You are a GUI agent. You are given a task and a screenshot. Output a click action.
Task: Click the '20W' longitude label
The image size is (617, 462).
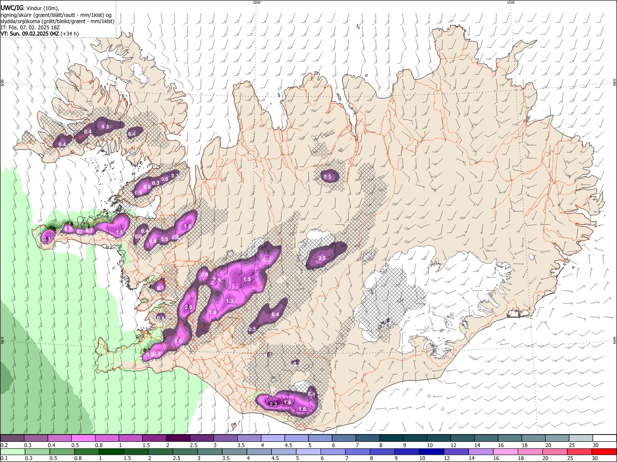(x=256, y=2)
